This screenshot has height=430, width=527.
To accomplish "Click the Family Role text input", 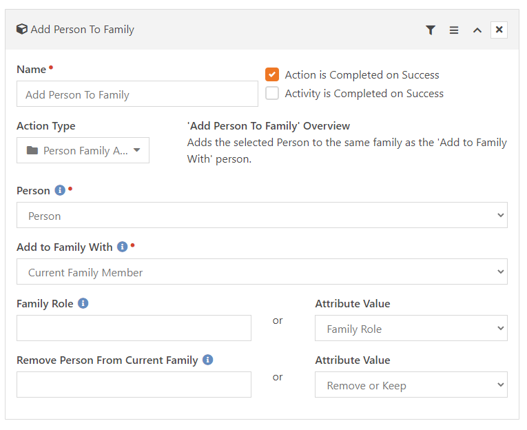I will 134,328.
